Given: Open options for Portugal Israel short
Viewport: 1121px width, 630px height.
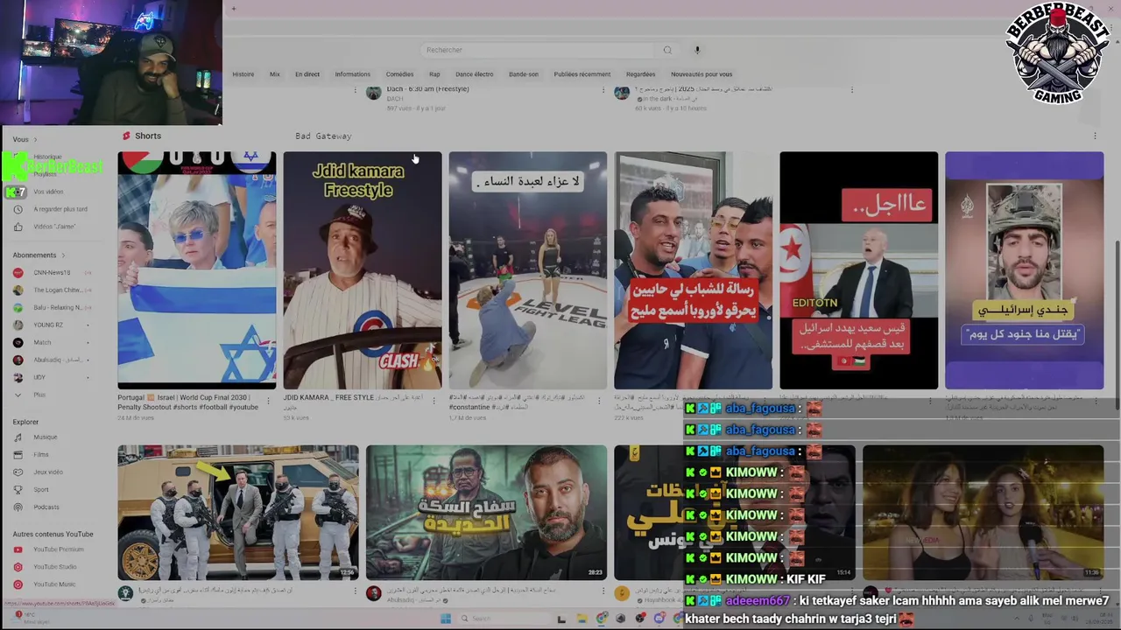Looking at the screenshot, I should (268, 400).
